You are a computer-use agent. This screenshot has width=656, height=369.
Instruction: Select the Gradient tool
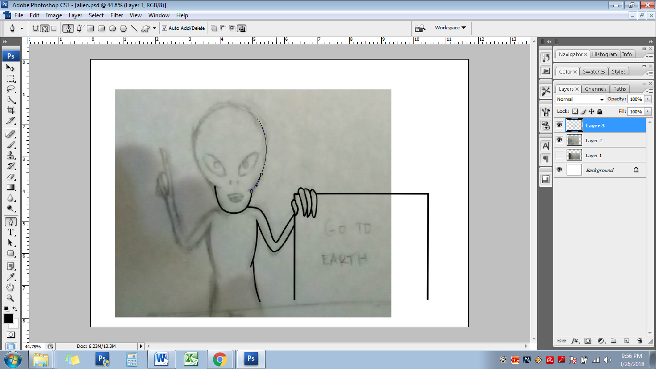pyautogui.click(x=11, y=187)
